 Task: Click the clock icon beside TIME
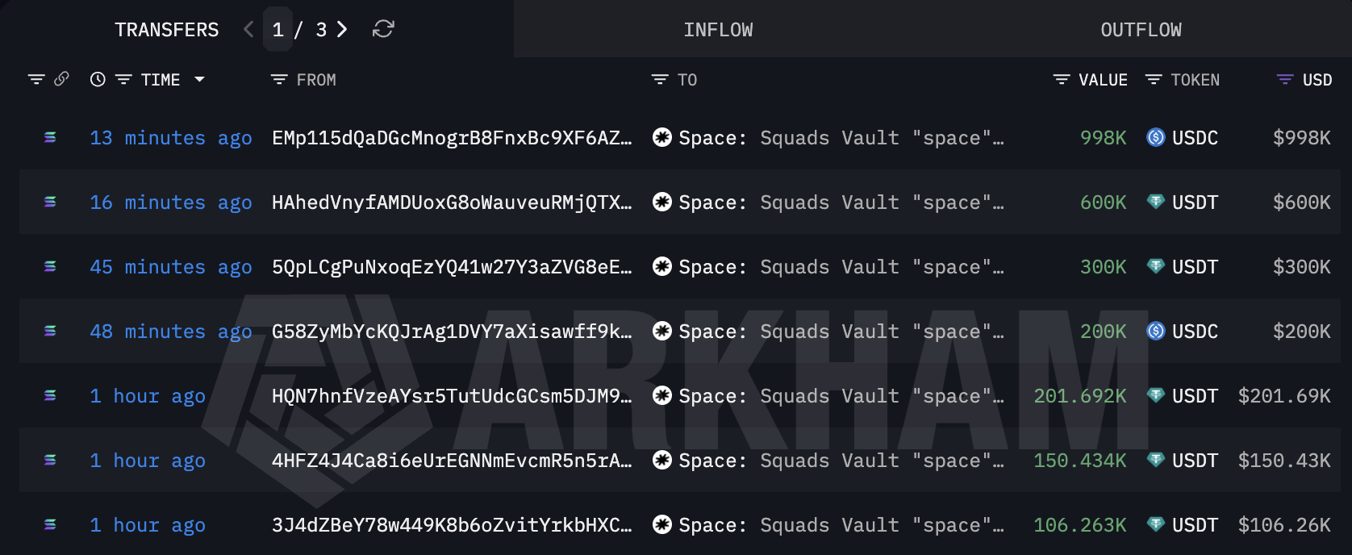[98, 79]
